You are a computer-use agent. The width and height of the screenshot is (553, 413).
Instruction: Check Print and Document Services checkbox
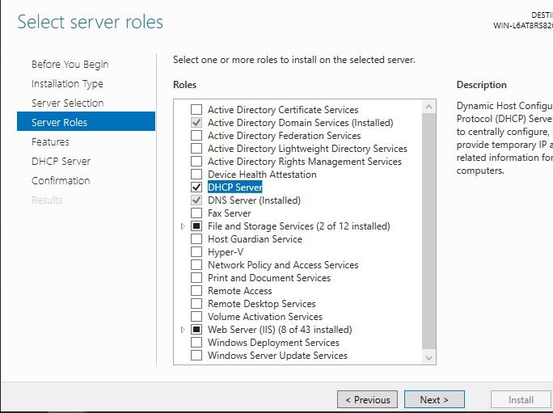point(196,278)
